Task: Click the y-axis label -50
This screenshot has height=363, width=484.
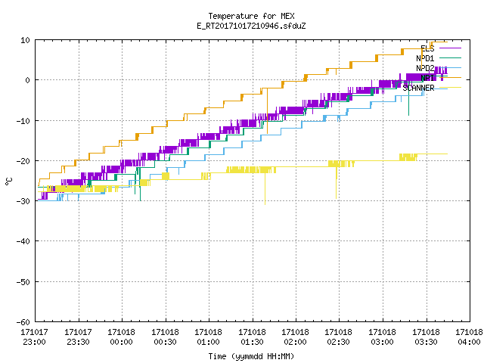Action: 23,282
